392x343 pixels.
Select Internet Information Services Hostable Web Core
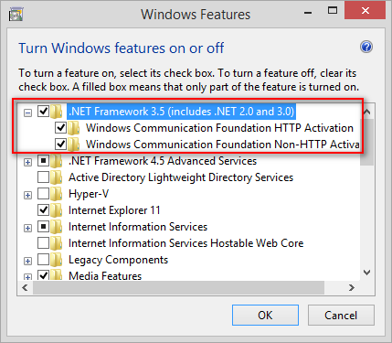point(185,243)
